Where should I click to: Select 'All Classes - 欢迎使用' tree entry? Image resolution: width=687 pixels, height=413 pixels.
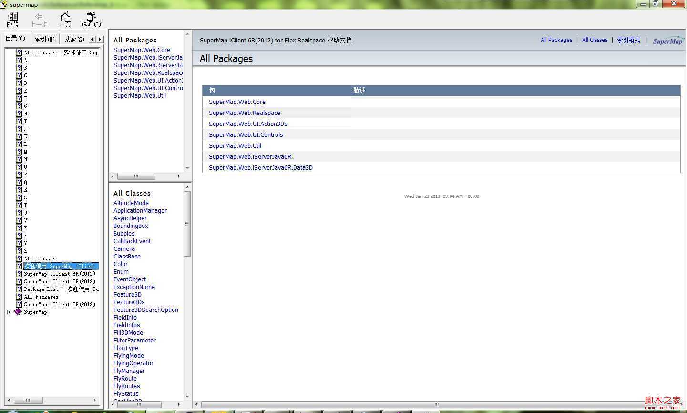61,52
